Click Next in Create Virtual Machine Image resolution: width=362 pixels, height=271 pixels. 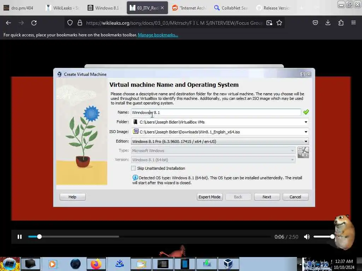[267, 197]
